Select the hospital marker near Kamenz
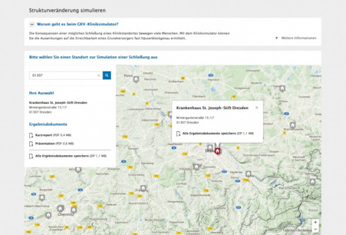This screenshot has height=235, width=346. click(x=282, y=89)
